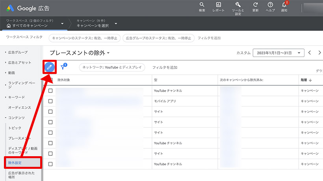323x181 pixels.
Task: Expand the 広告グループ sidebar section
Action: (x=18, y=52)
